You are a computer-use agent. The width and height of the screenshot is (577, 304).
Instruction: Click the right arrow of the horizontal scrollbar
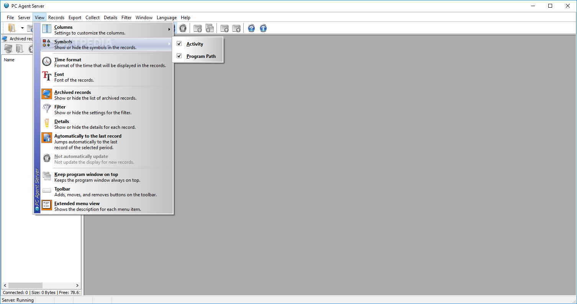coord(77,286)
